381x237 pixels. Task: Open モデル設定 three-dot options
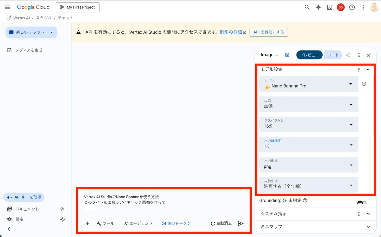point(359,70)
